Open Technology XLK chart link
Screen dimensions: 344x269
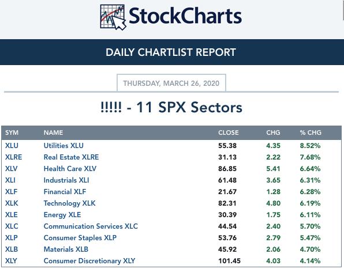point(69,203)
